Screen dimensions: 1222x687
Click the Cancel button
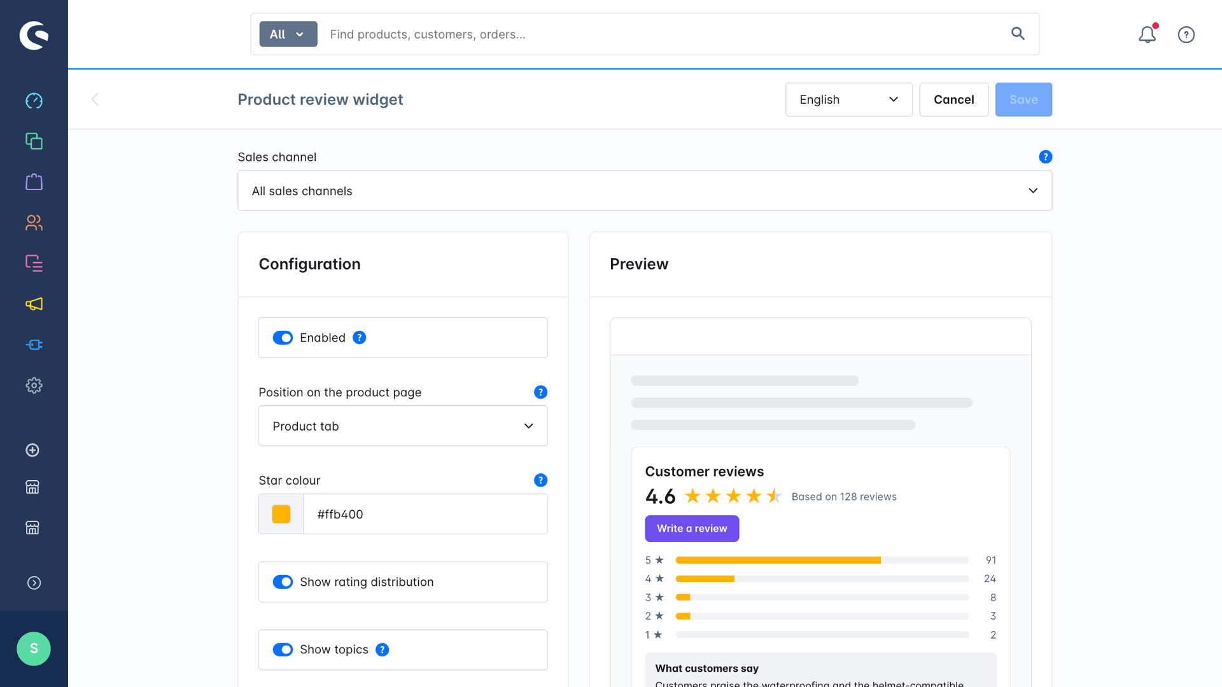coord(953,99)
